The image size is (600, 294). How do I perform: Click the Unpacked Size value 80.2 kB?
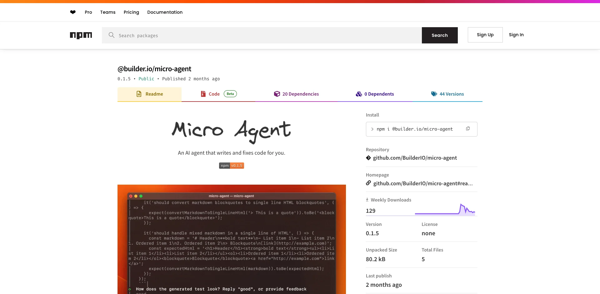(376, 259)
